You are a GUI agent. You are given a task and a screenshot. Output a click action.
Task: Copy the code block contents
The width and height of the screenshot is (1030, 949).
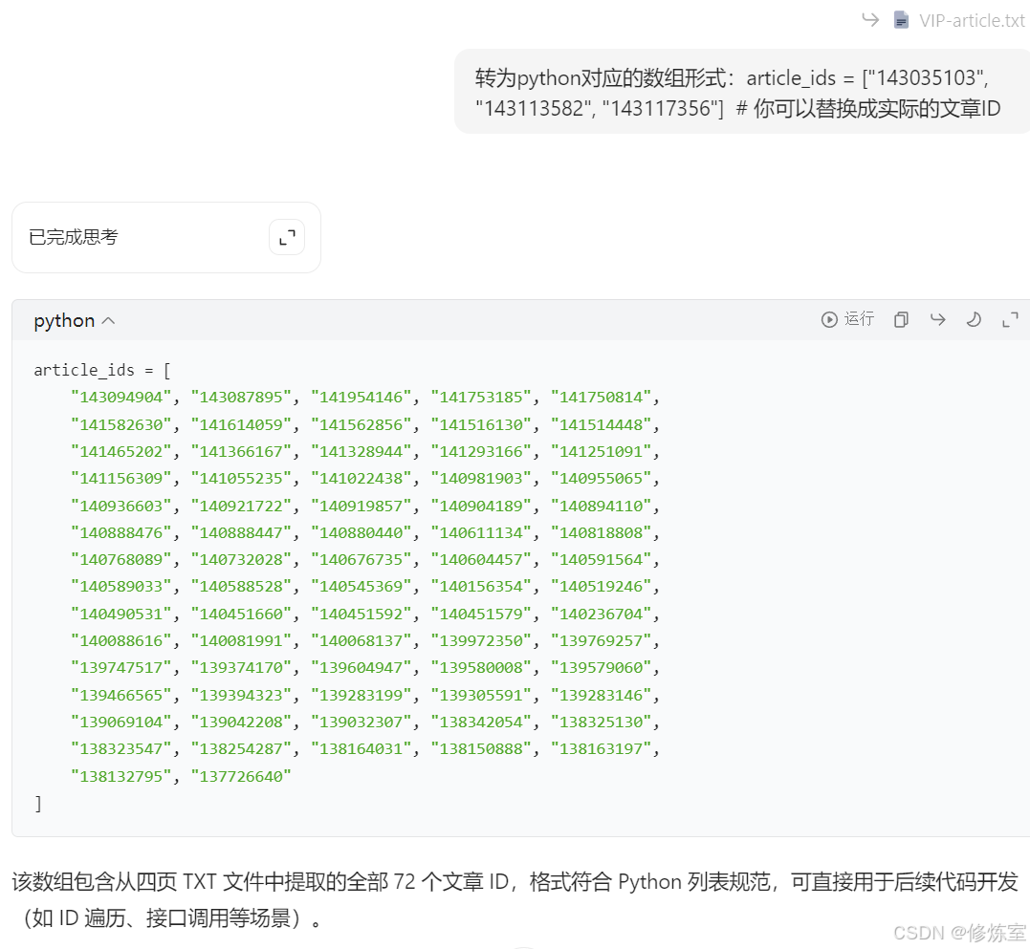coord(901,319)
